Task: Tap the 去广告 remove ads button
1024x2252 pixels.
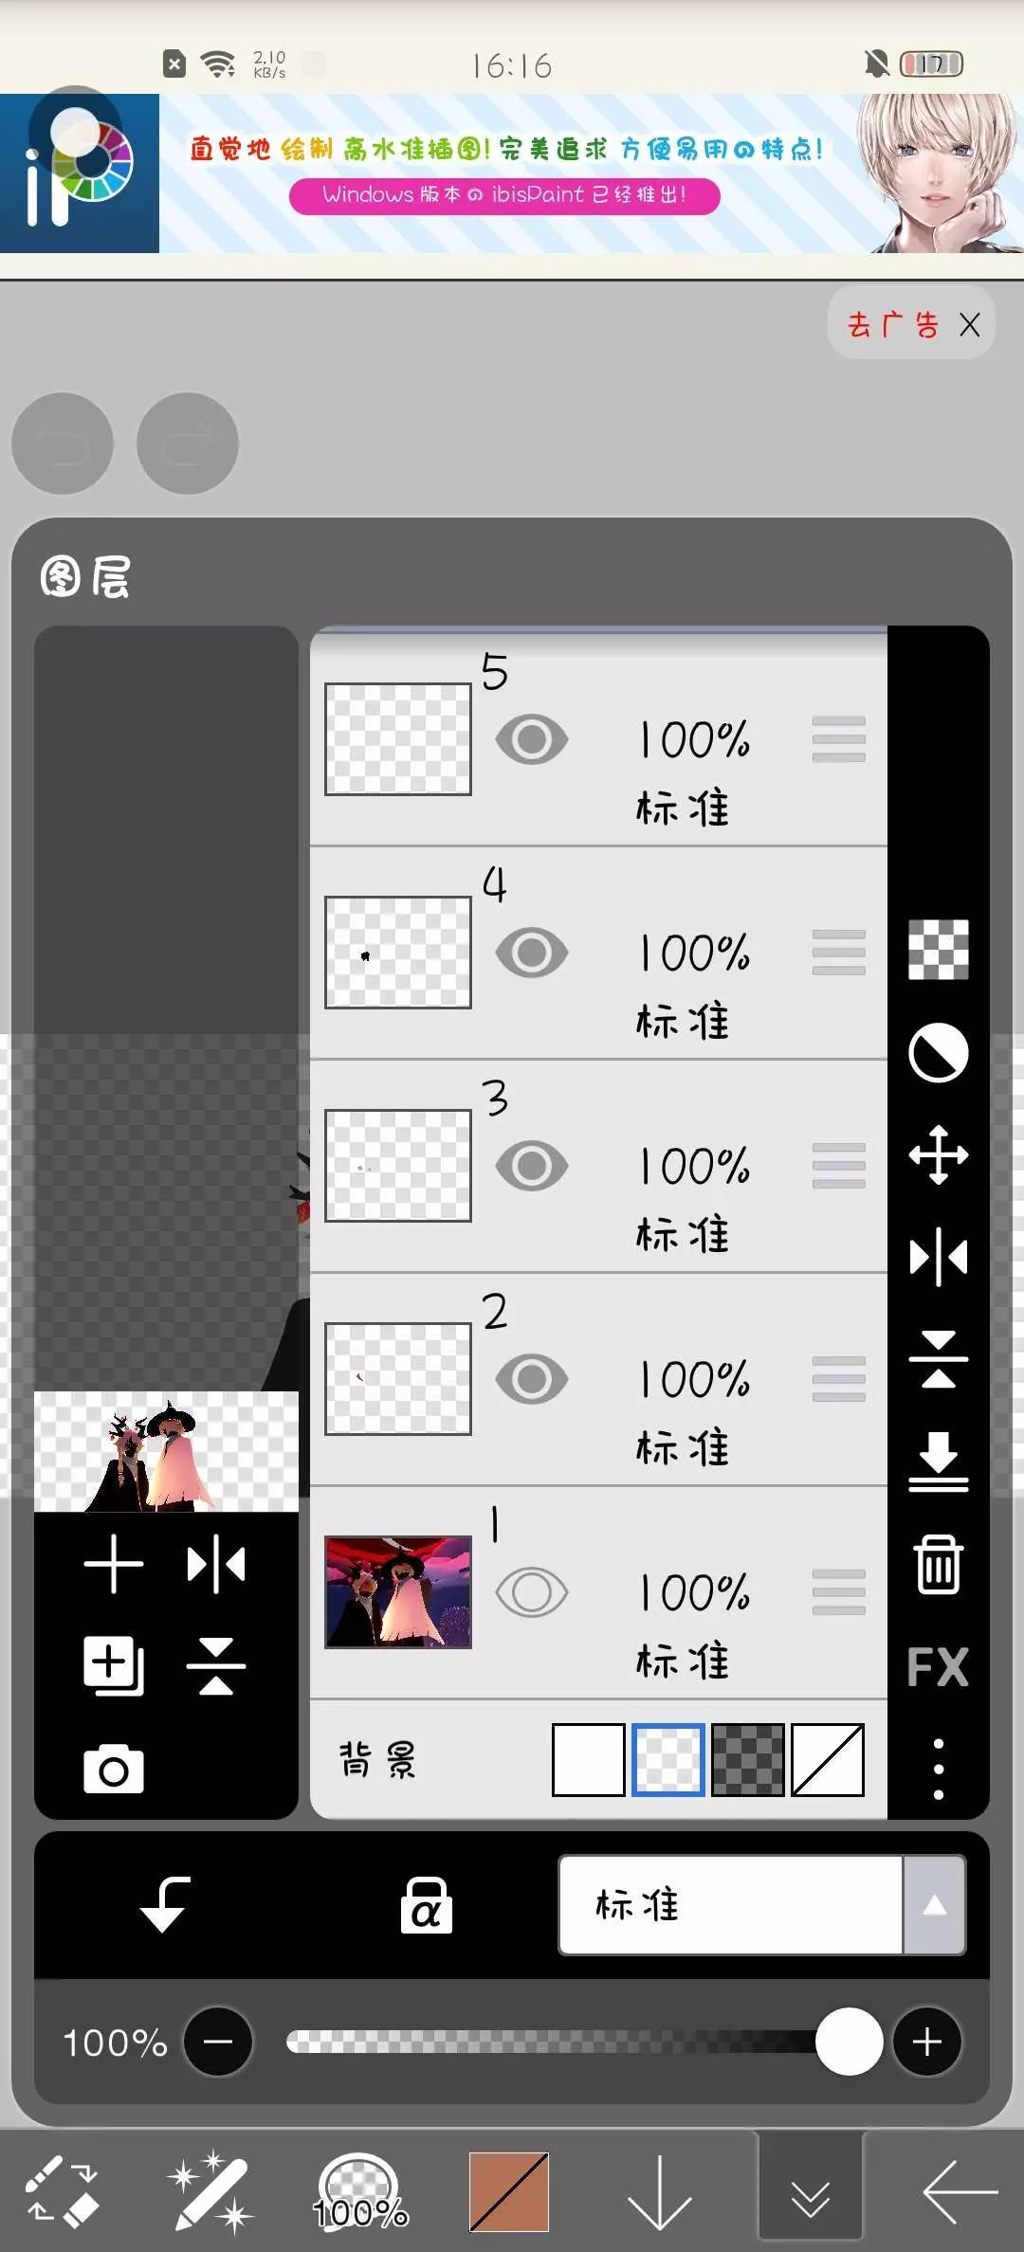Action: 893,325
